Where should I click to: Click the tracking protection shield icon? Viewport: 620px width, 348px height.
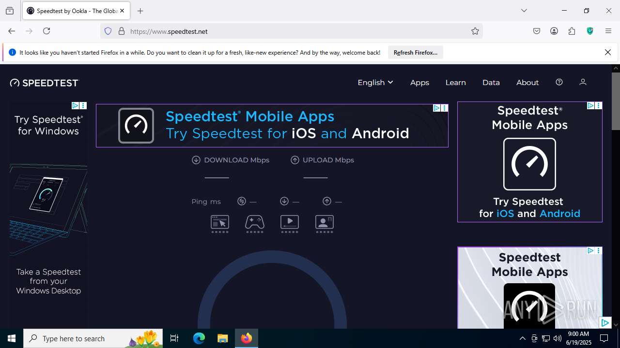click(108, 31)
